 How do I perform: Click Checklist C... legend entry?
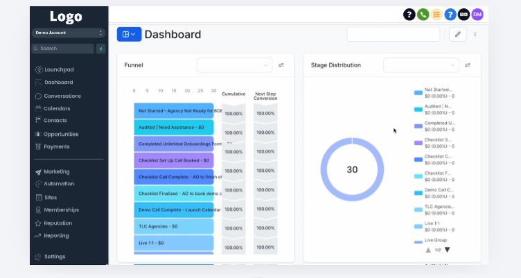click(x=434, y=159)
